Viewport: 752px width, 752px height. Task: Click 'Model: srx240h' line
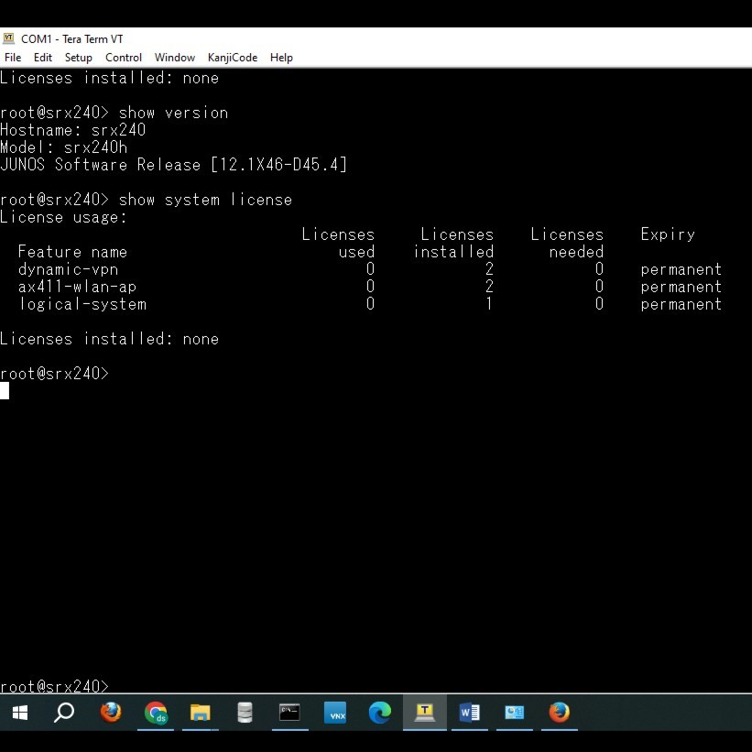click(x=64, y=147)
